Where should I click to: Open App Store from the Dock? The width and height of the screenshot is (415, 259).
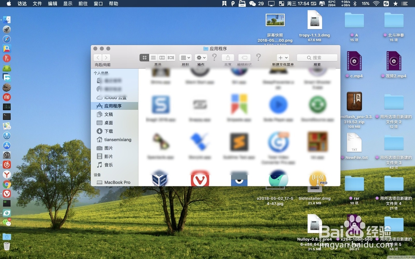tap(7, 145)
